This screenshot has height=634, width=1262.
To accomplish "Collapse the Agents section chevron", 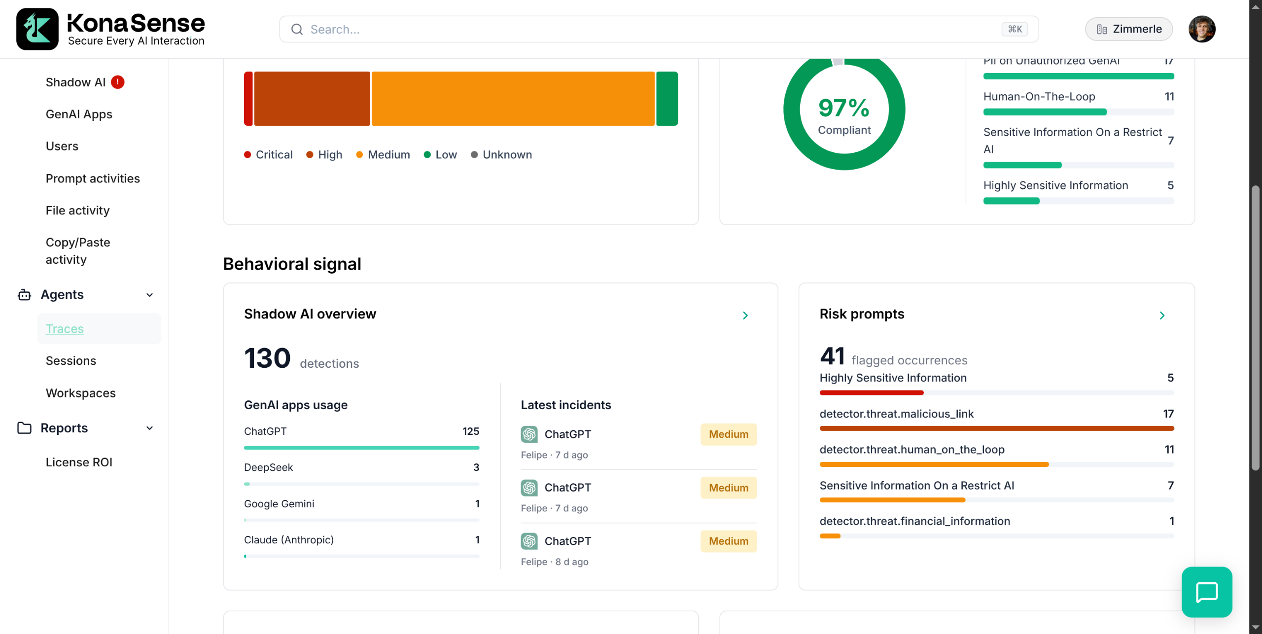I will [x=150, y=295].
